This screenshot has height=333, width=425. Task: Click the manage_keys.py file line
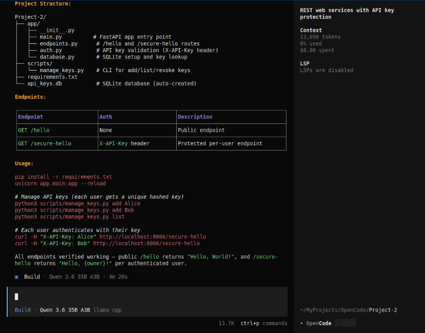click(x=62, y=70)
